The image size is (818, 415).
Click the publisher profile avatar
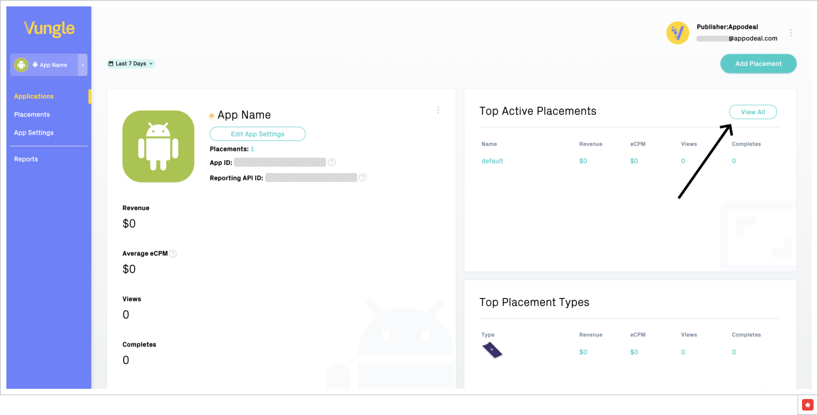pyautogui.click(x=677, y=33)
